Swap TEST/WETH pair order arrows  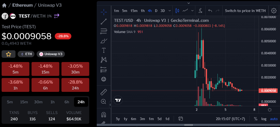coord(56,16)
